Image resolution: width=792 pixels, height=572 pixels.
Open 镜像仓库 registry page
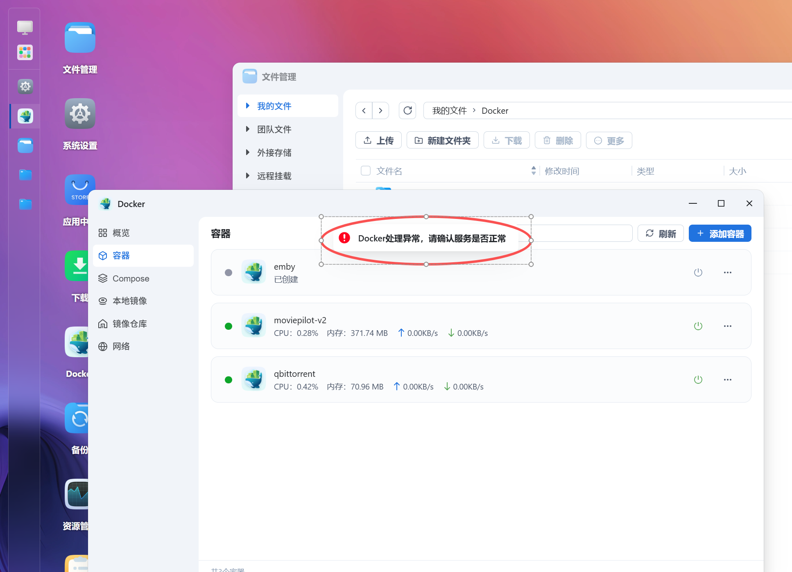pyautogui.click(x=129, y=324)
